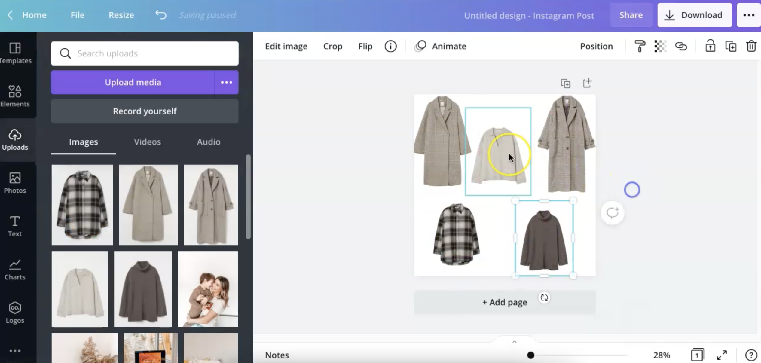Viewport: 761px width, 363px height.
Task: Click the undo arrow icon
Action: 161,15
